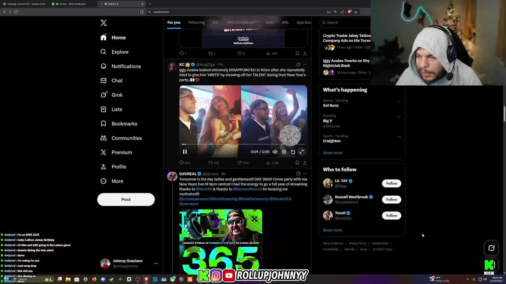Open more options for Big V trend
The width and height of the screenshot is (506, 284).
(x=398, y=116)
